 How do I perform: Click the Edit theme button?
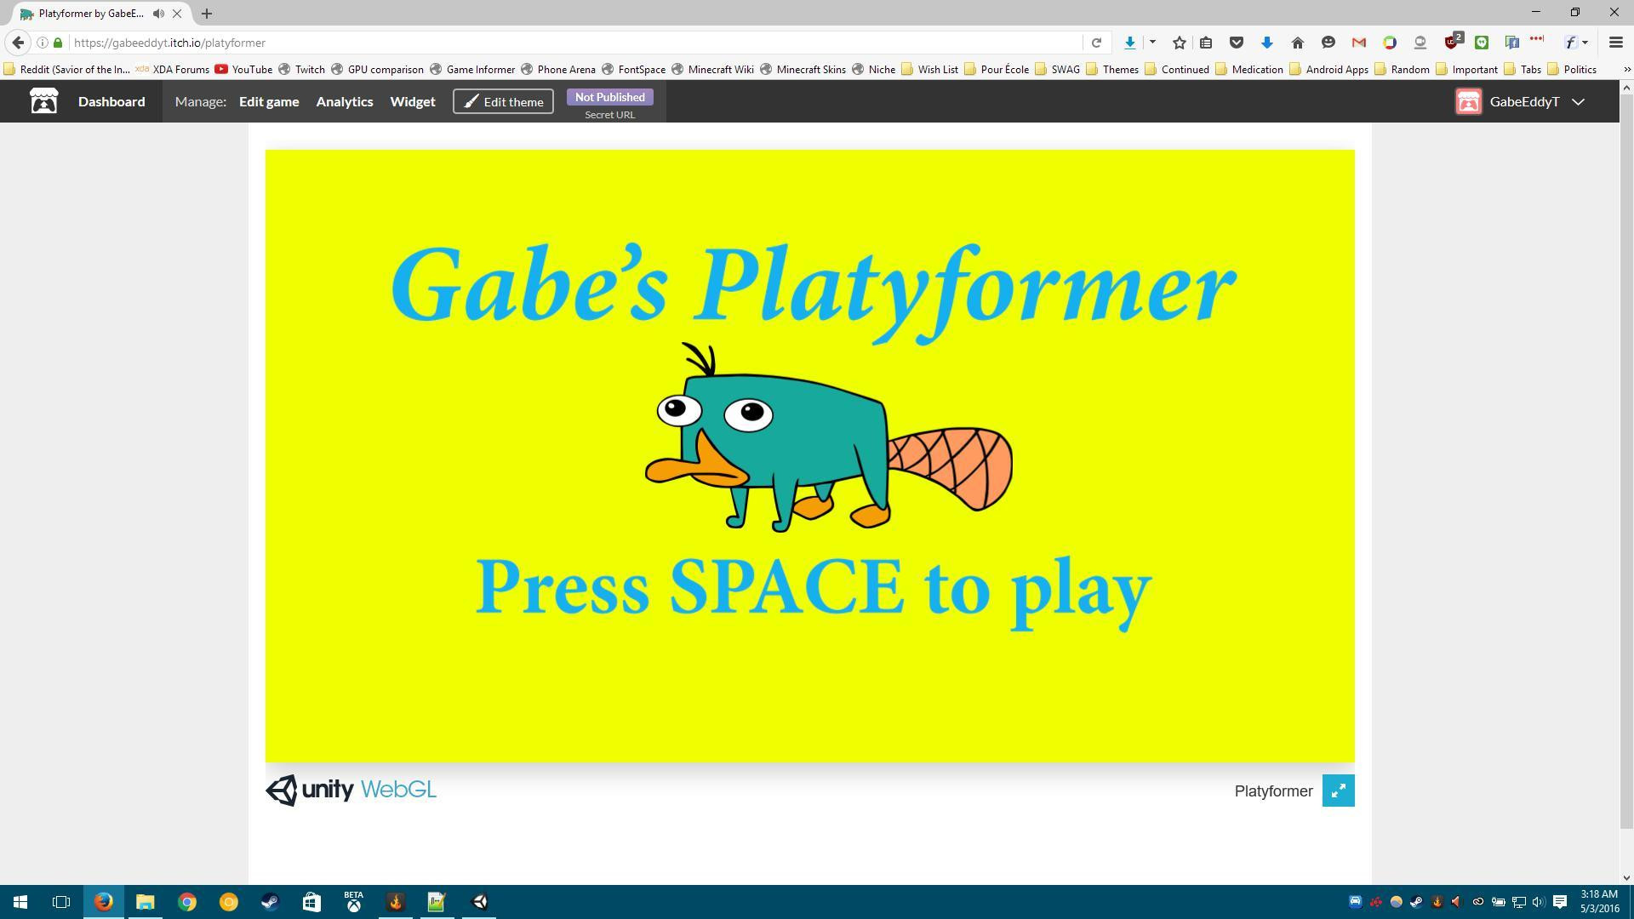[503, 101]
